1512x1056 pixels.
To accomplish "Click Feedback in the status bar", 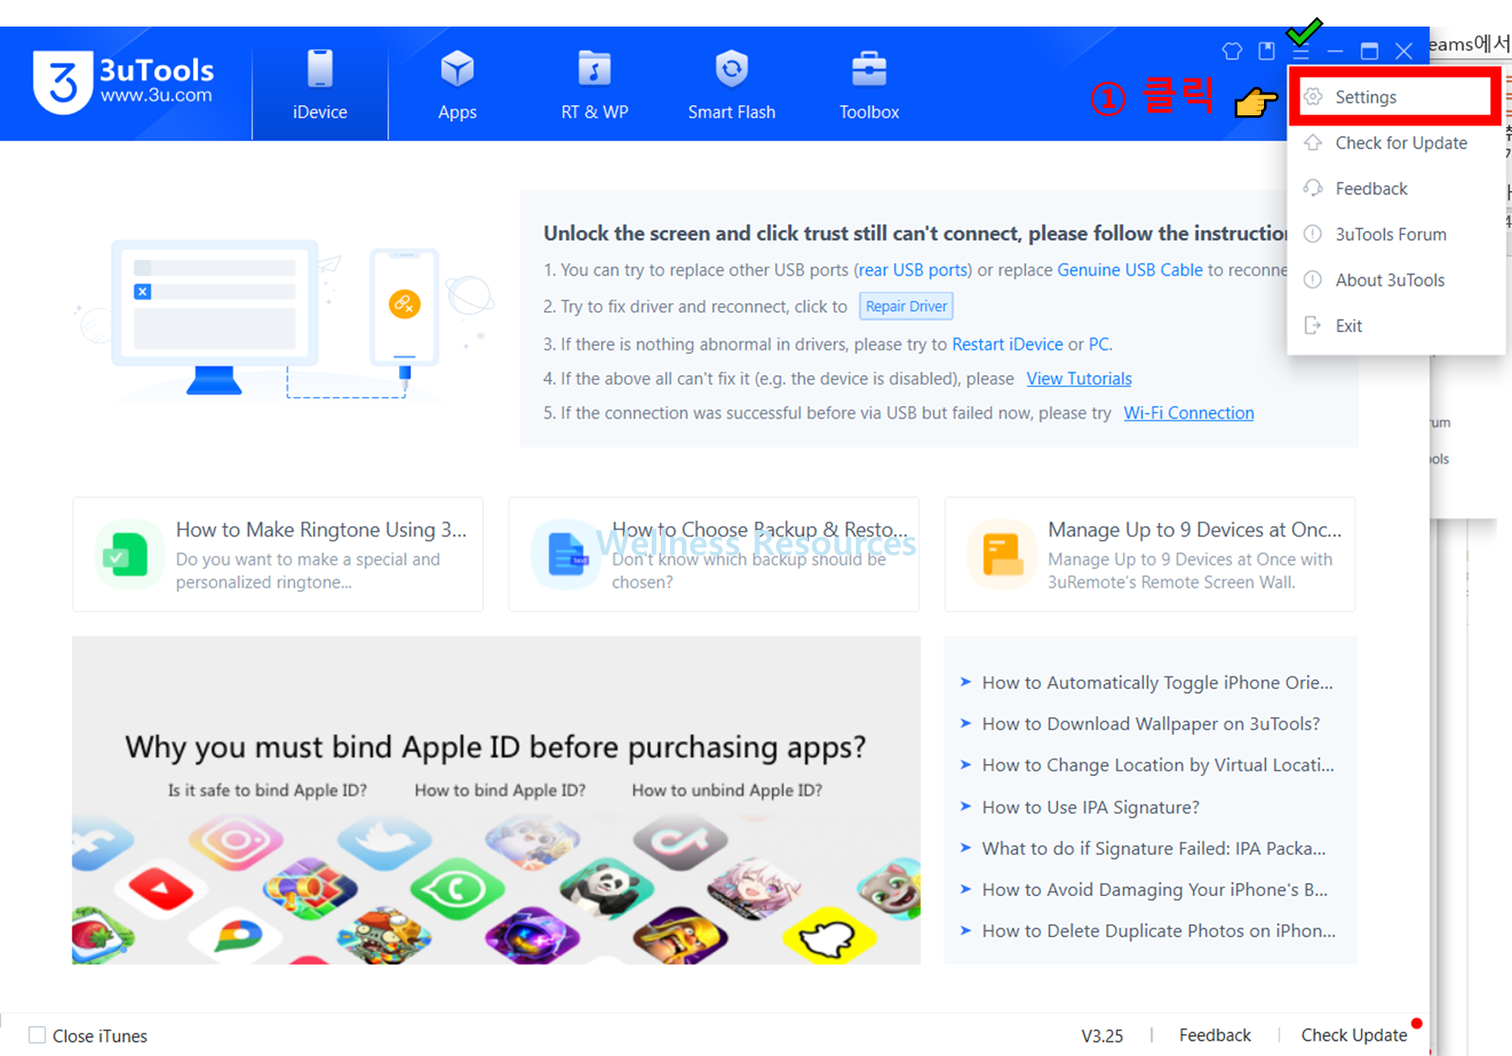I will click(1215, 1035).
